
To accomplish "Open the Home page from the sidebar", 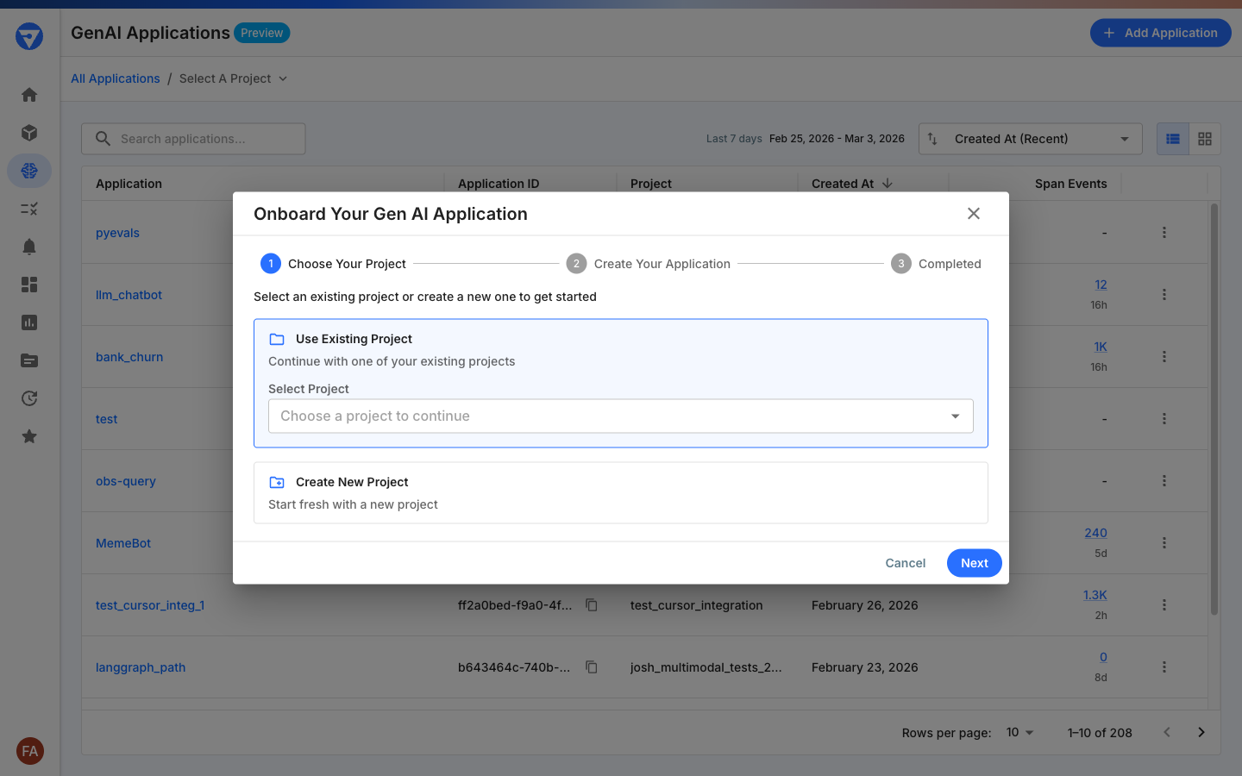I will coord(28,95).
